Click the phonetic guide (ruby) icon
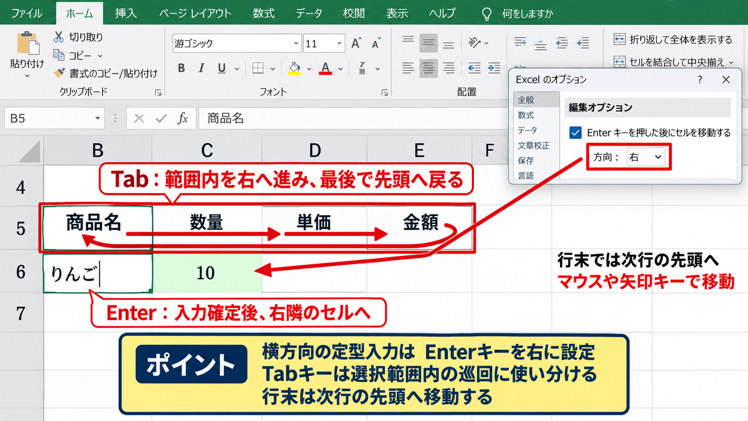 tap(362, 68)
